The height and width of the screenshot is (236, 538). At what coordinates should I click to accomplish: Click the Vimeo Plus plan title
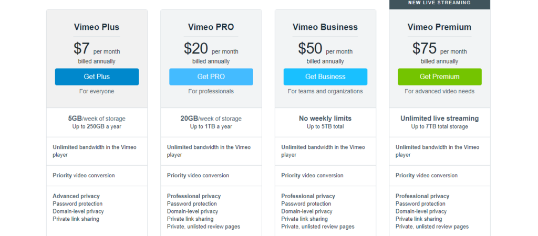pyautogui.click(x=97, y=27)
